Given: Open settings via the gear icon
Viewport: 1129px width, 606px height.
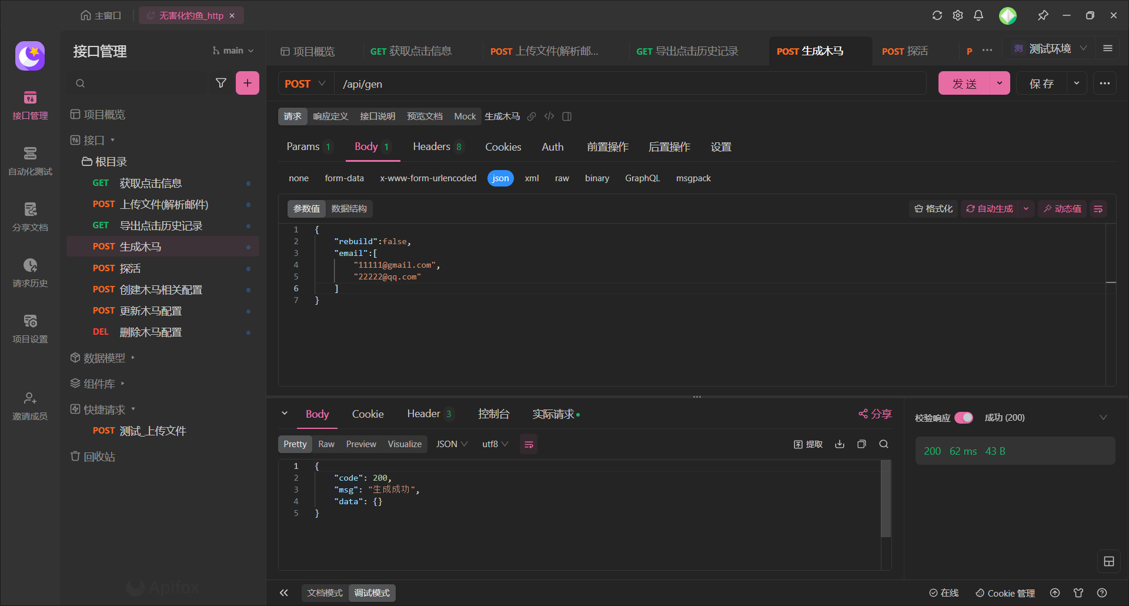Looking at the screenshot, I should click(x=958, y=16).
